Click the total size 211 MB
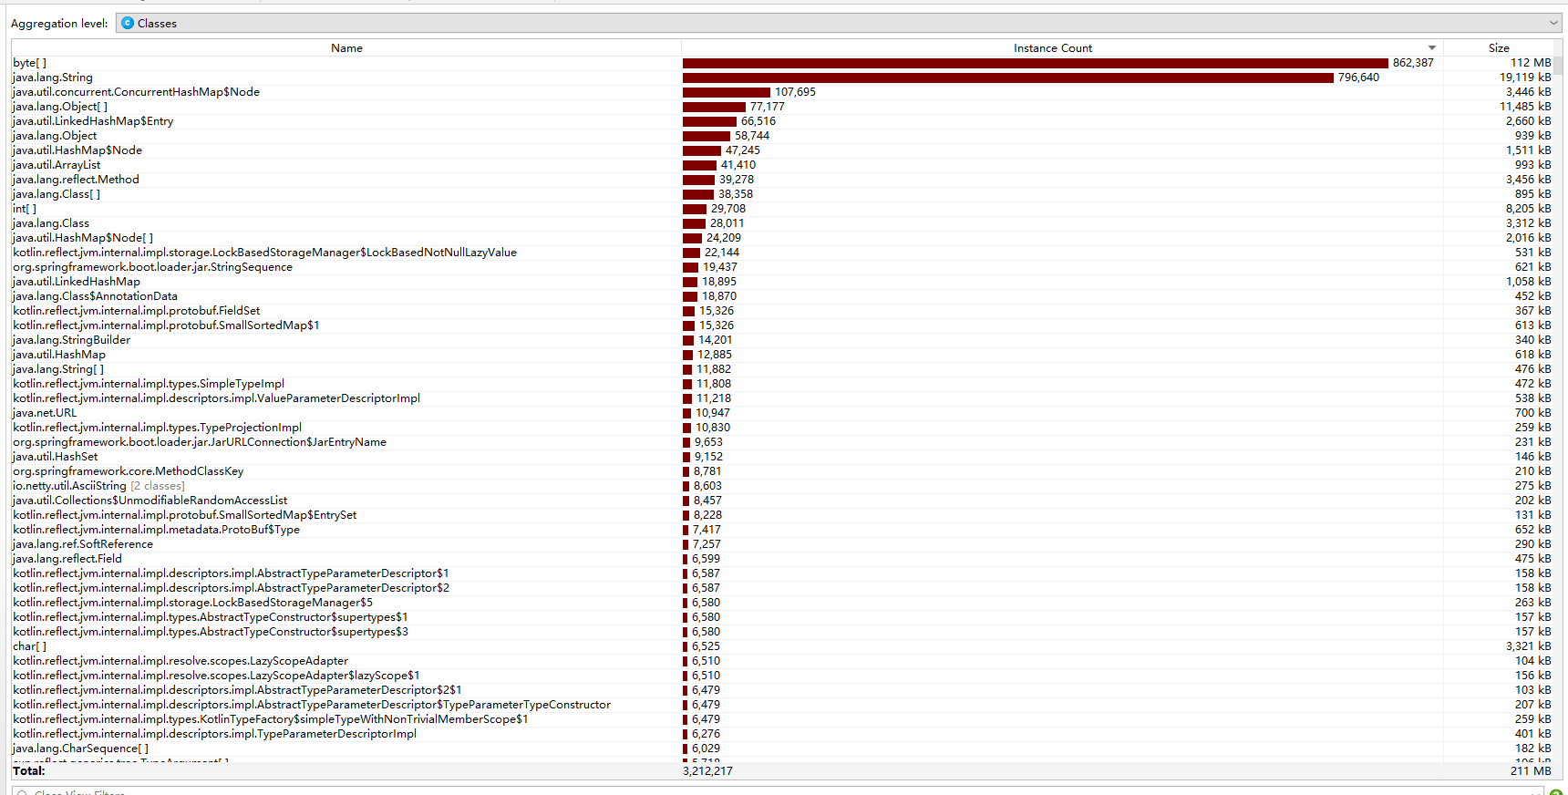1568x795 pixels. (1531, 771)
